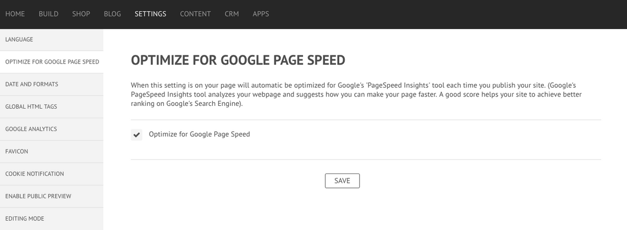This screenshot has height=230, width=627.
Task: Switch to the BLOG section
Action: pos(112,14)
